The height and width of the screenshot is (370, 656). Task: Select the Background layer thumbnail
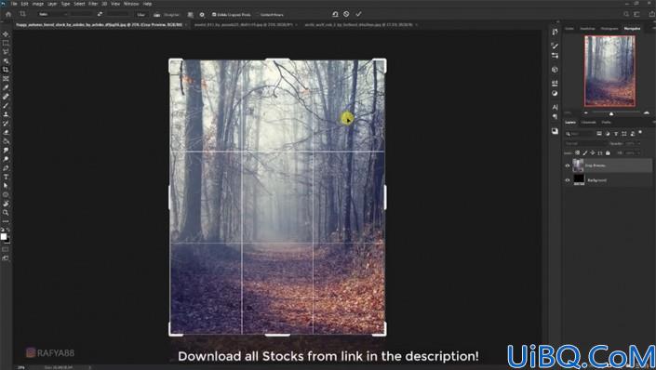pos(579,179)
